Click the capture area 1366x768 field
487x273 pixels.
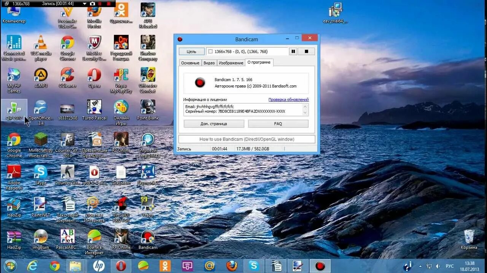tap(247, 52)
